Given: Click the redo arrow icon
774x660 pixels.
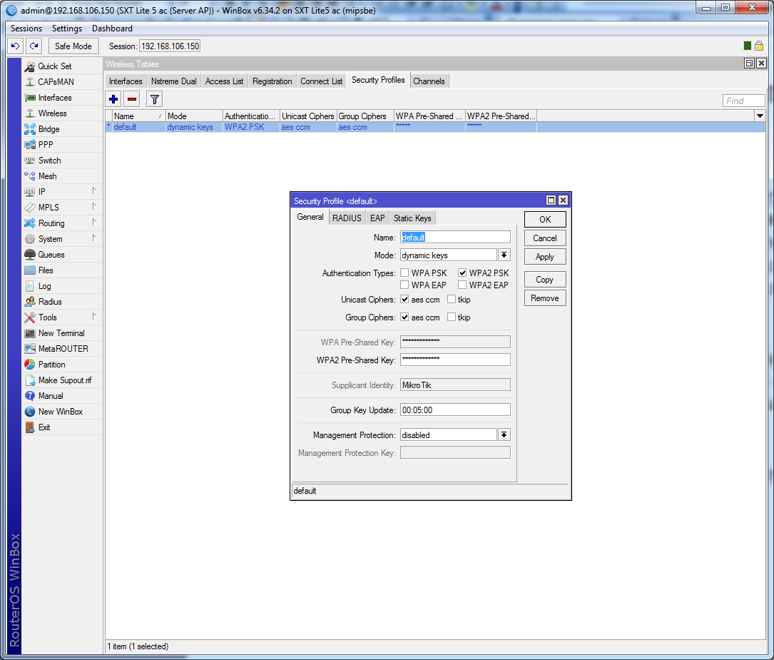Looking at the screenshot, I should click(x=34, y=46).
